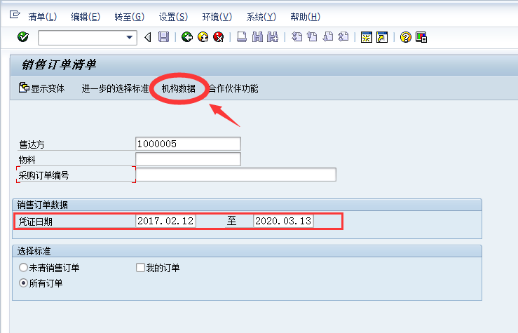Check the 我的订单 checkbox
This screenshot has width=518, height=333.
pyautogui.click(x=140, y=267)
